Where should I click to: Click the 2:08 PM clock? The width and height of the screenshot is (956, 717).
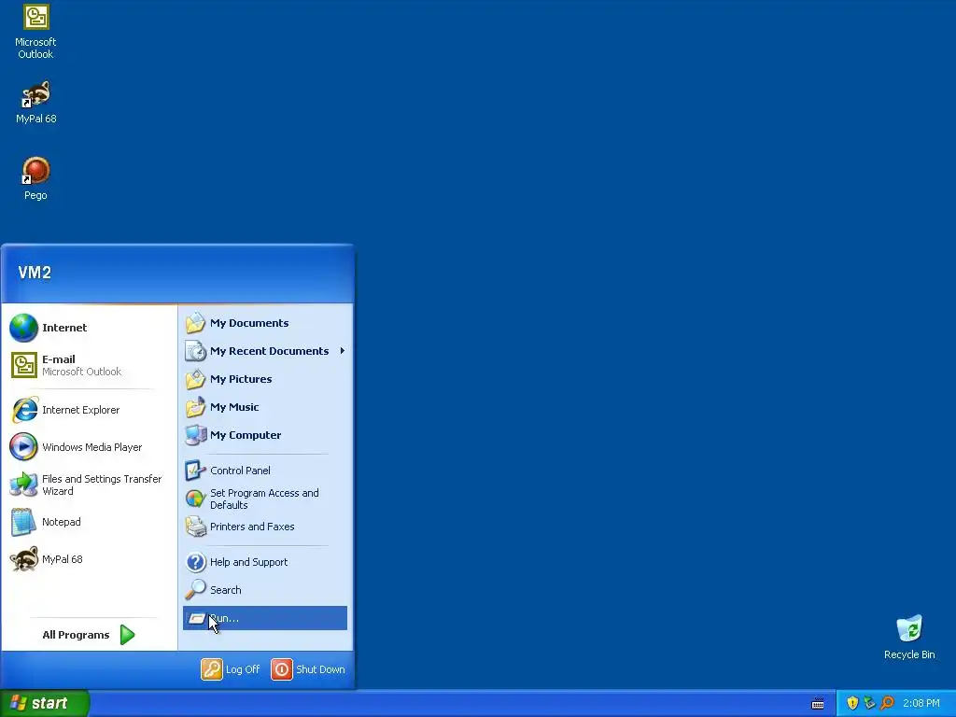921,703
